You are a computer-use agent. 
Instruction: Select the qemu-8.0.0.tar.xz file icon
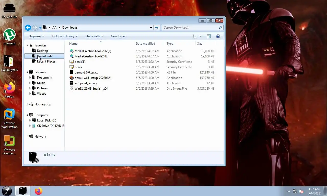point(72,72)
